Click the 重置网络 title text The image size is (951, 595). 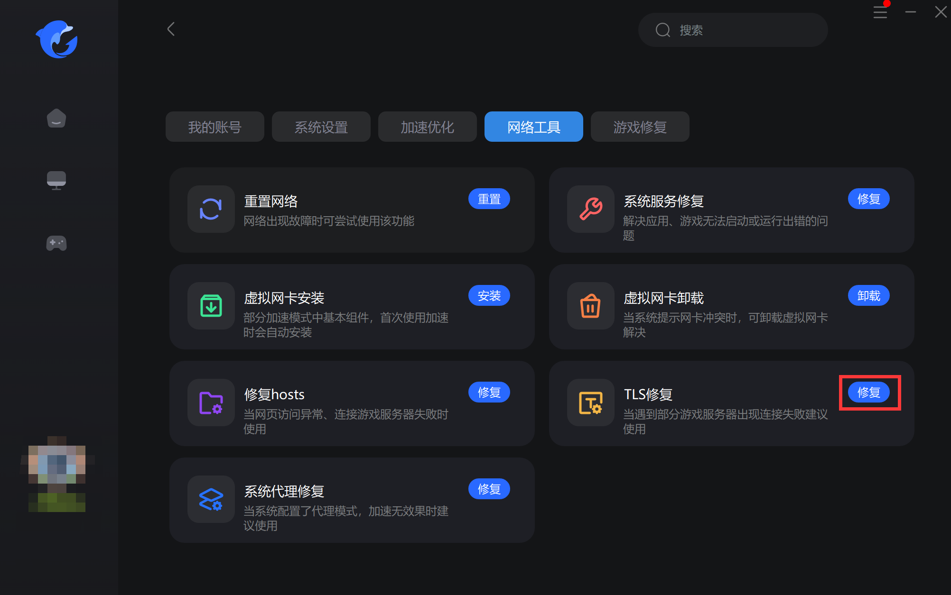coord(271,201)
